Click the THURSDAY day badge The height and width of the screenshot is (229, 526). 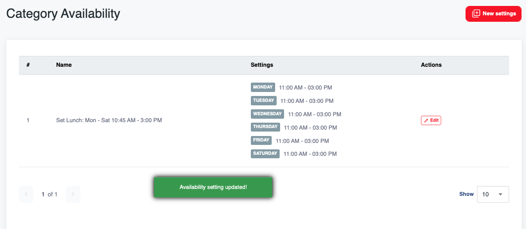pyautogui.click(x=265, y=127)
